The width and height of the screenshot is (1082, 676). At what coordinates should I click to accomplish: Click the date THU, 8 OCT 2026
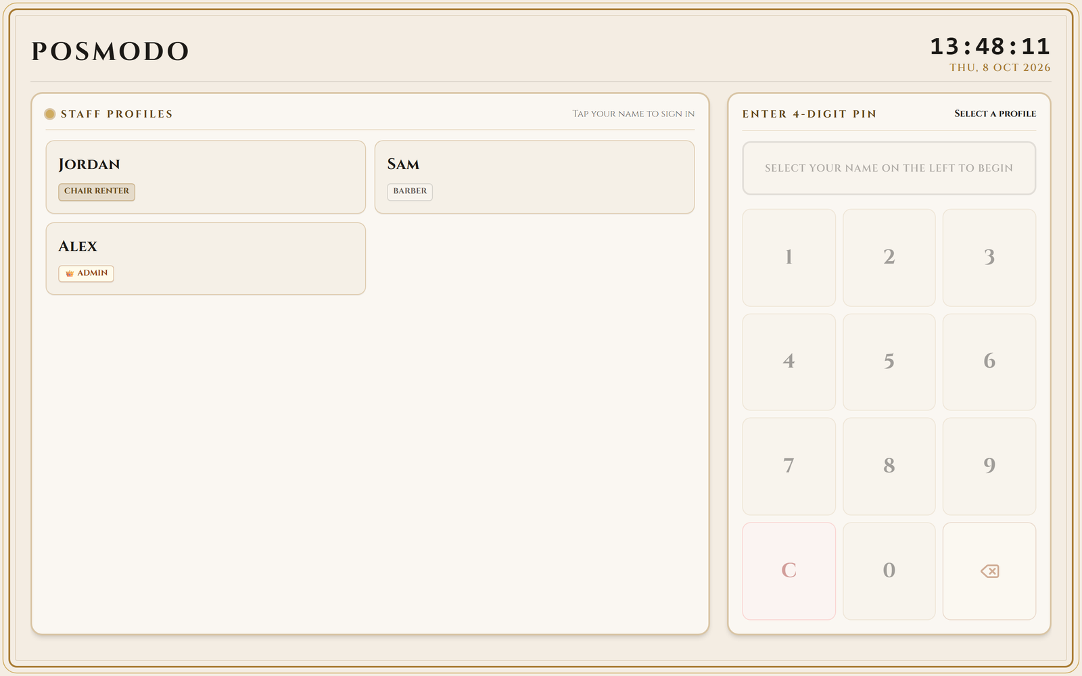[1000, 68]
